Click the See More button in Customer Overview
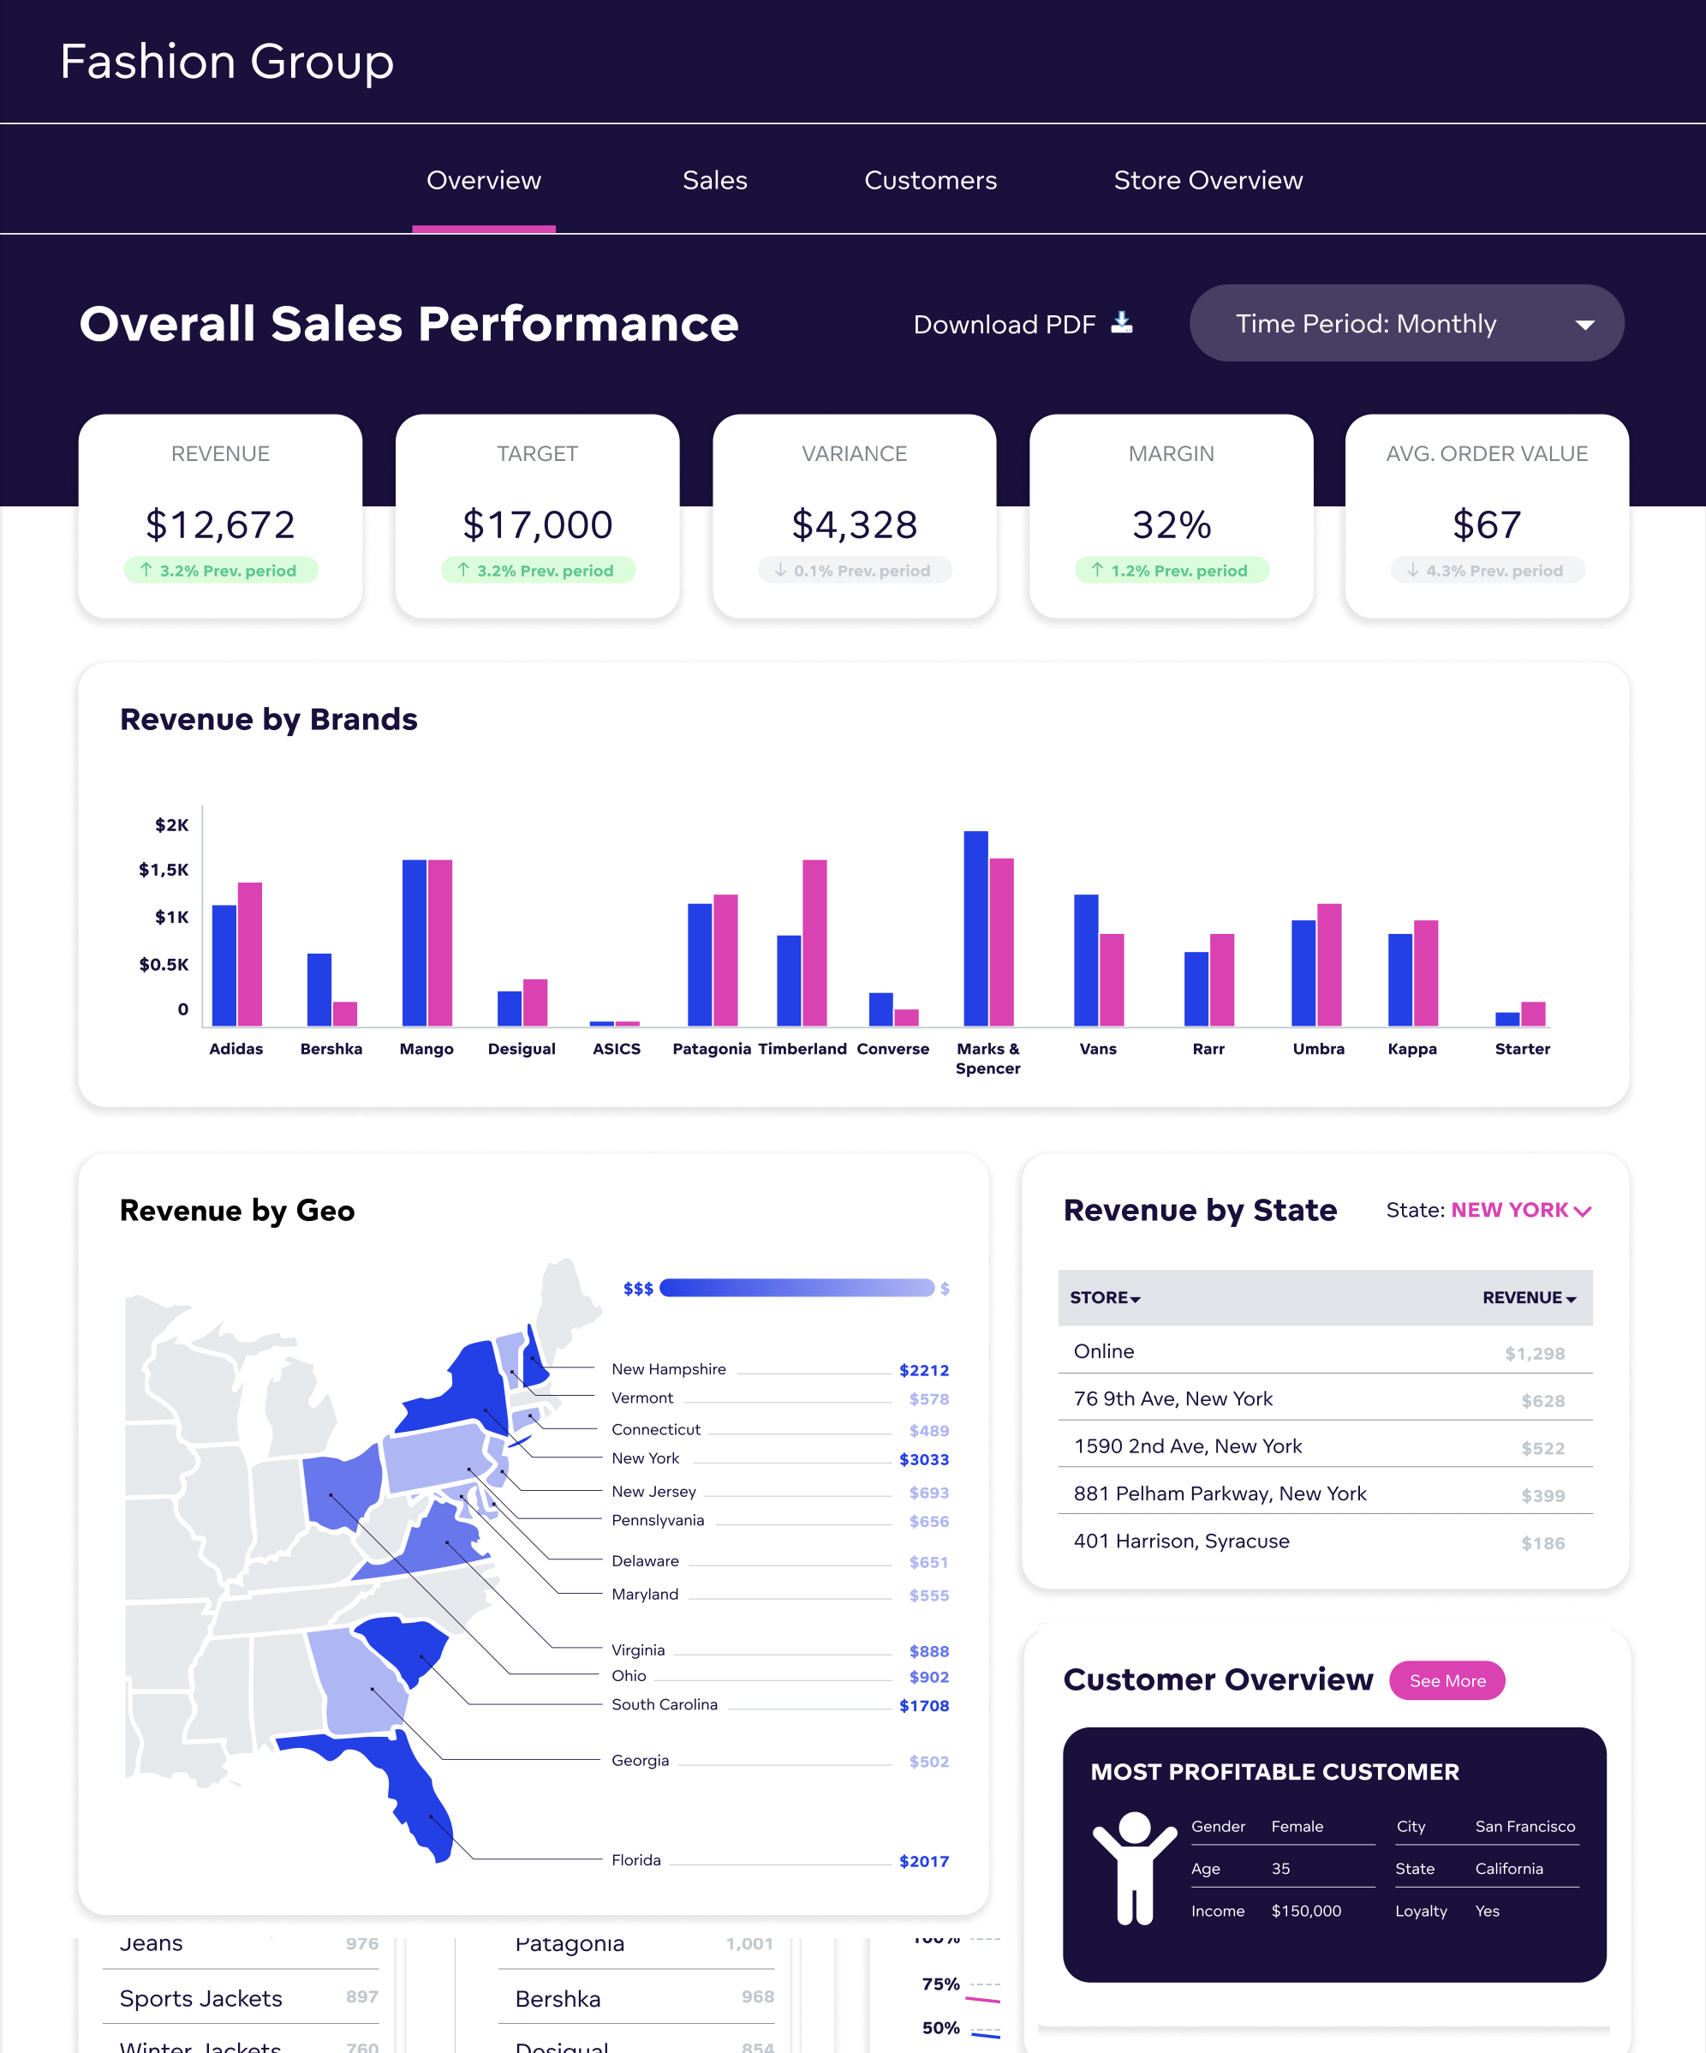The height and width of the screenshot is (2053, 1706). point(1447,1681)
